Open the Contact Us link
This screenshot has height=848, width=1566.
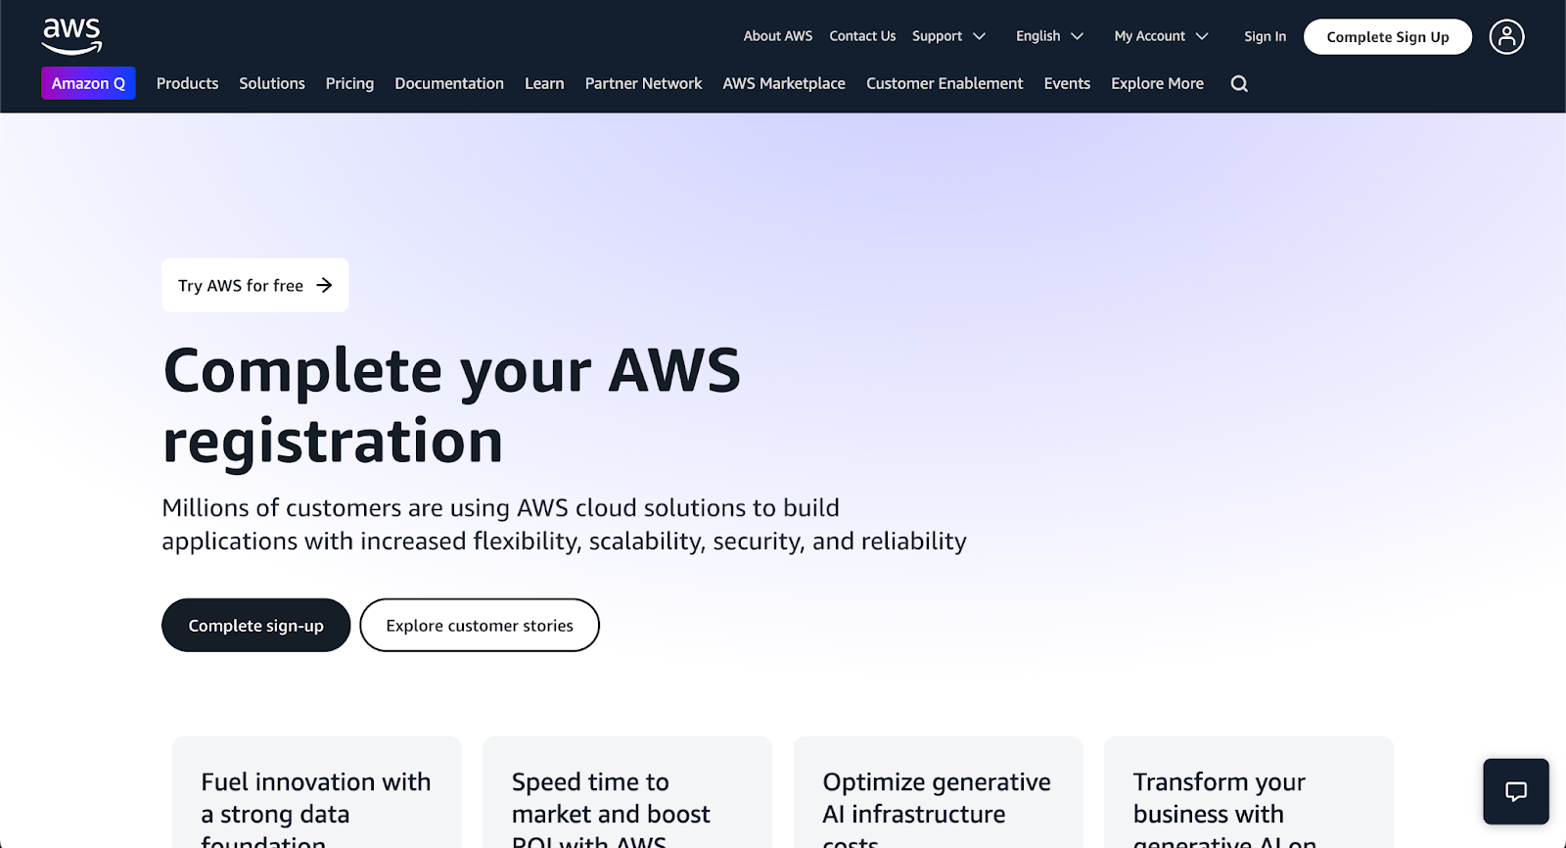click(x=862, y=36)
